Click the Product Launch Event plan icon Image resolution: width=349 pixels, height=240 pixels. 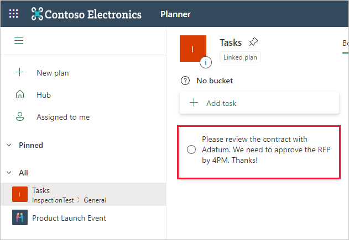[x=20, y=218]
